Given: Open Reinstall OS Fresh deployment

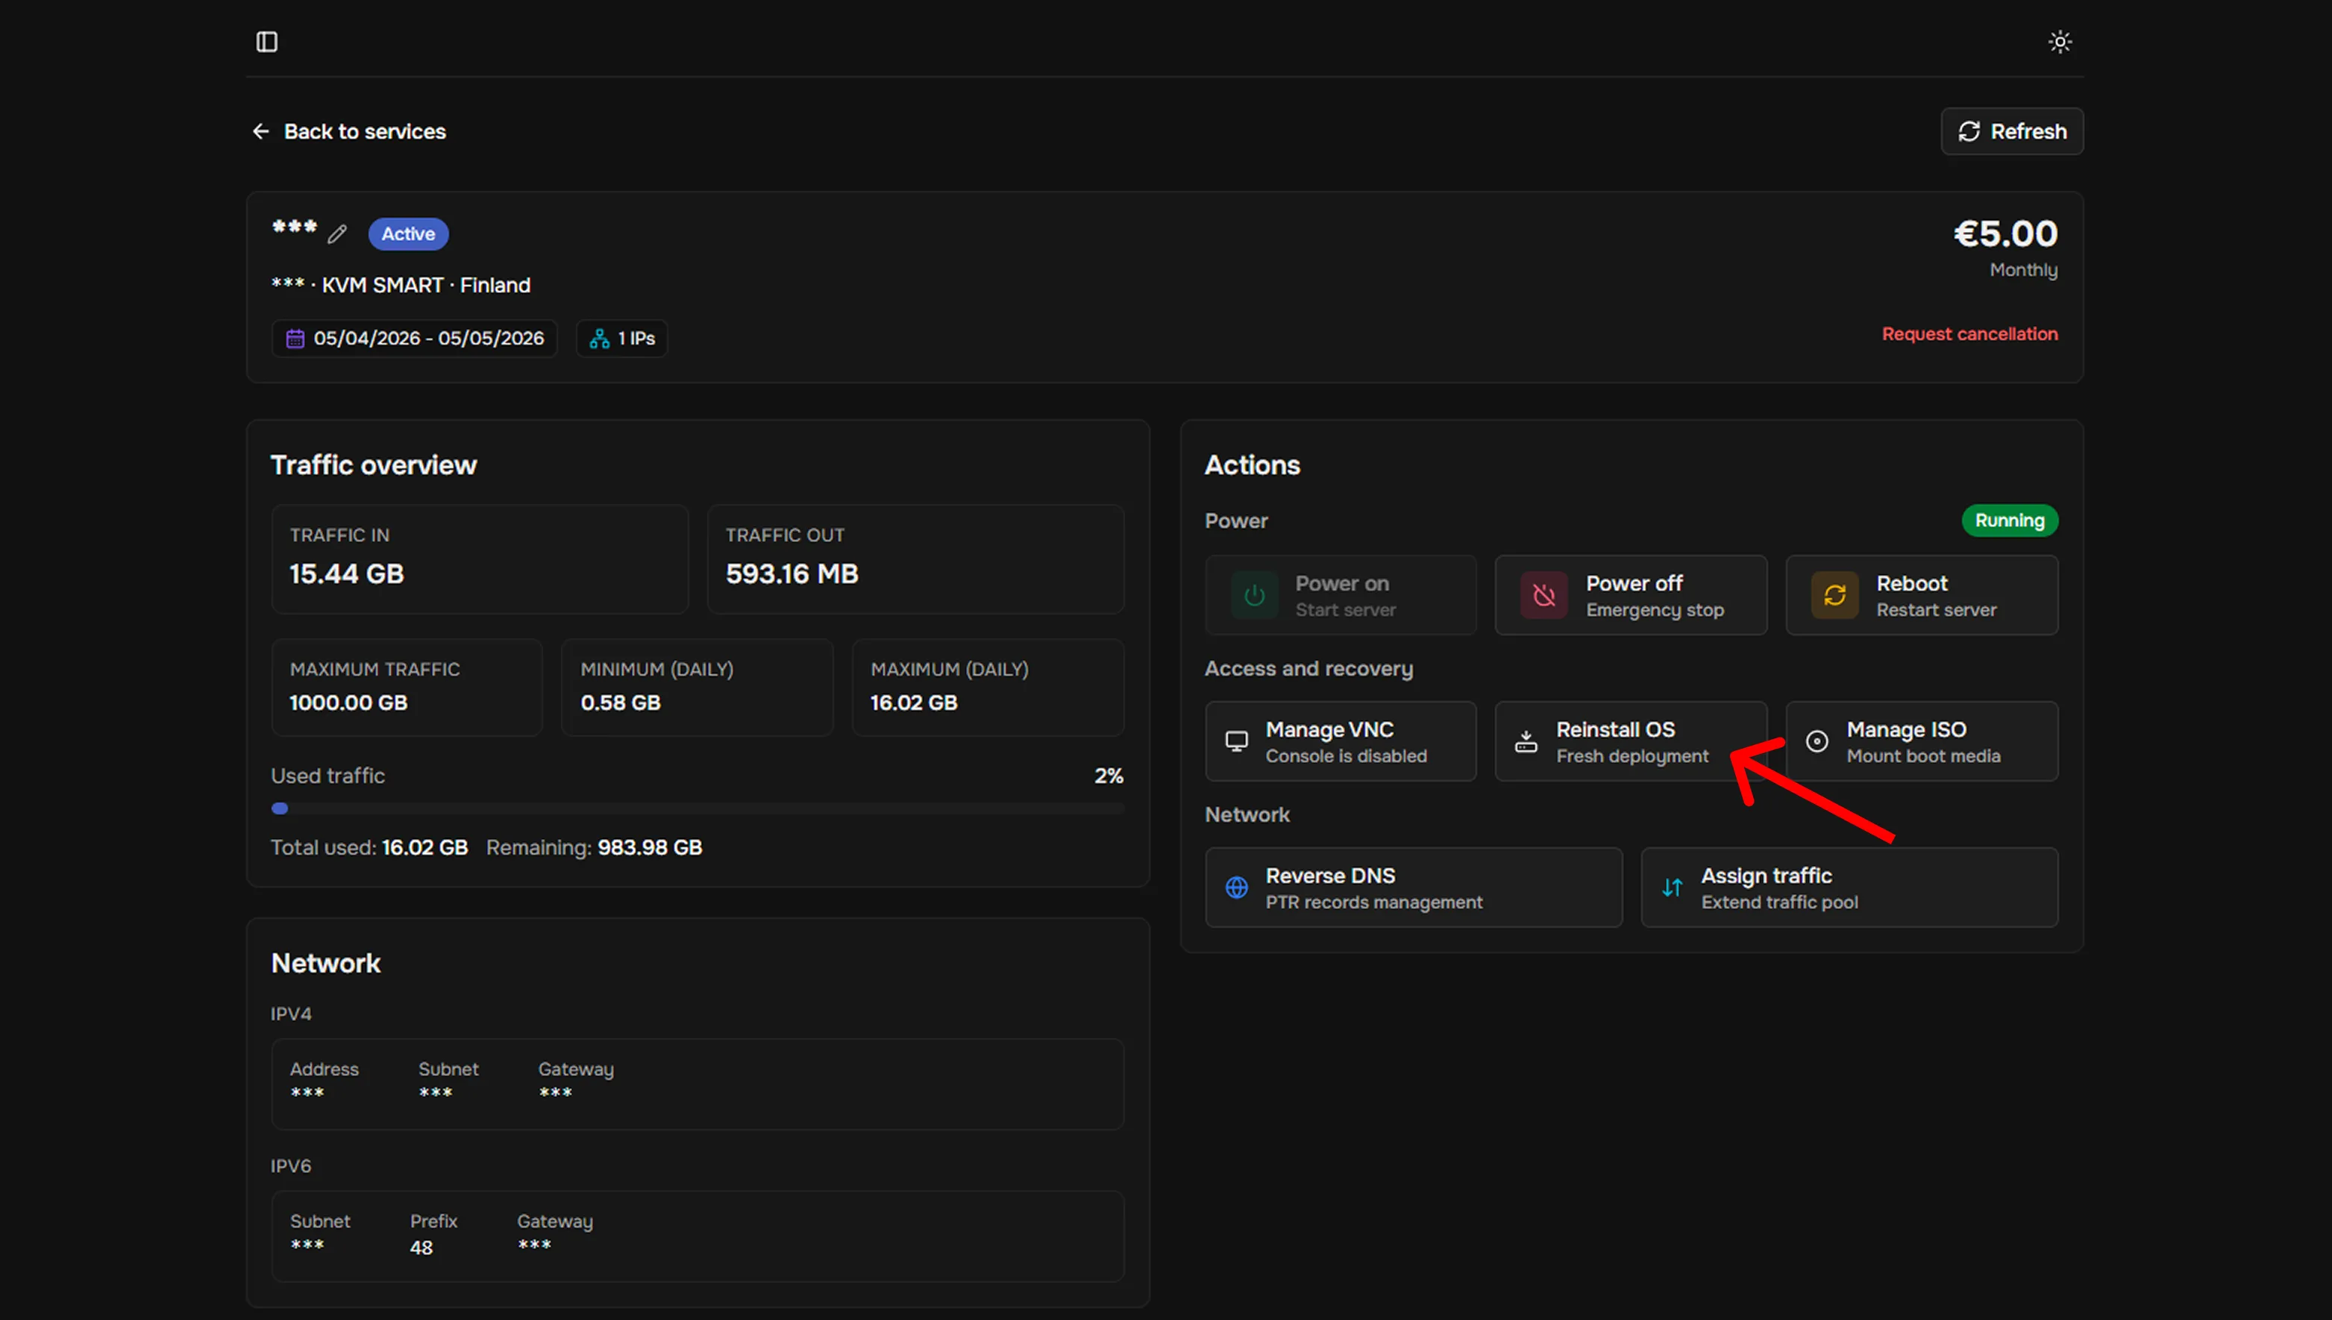Looking at the screenshot, I should click(x=1630, y=741).
